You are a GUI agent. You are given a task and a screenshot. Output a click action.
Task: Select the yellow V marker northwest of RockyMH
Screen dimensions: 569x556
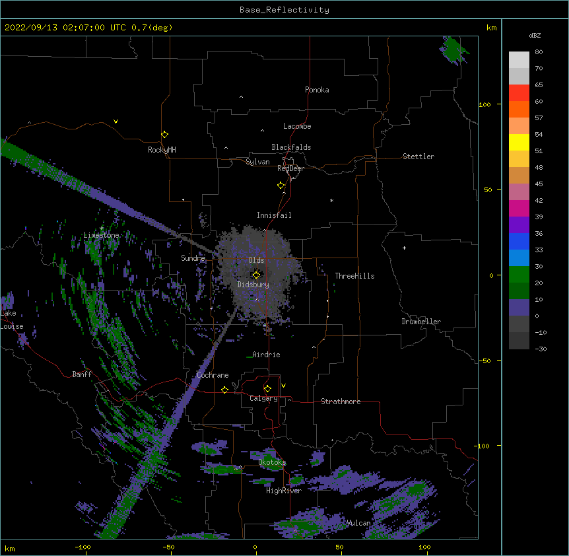[116, 122]
